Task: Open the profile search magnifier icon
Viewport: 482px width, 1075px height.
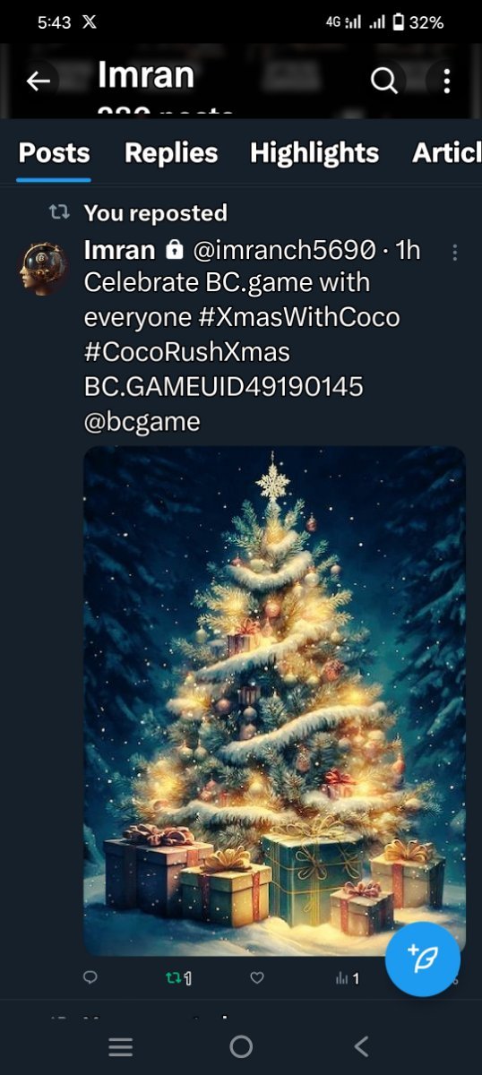Action: coord(383,82)
